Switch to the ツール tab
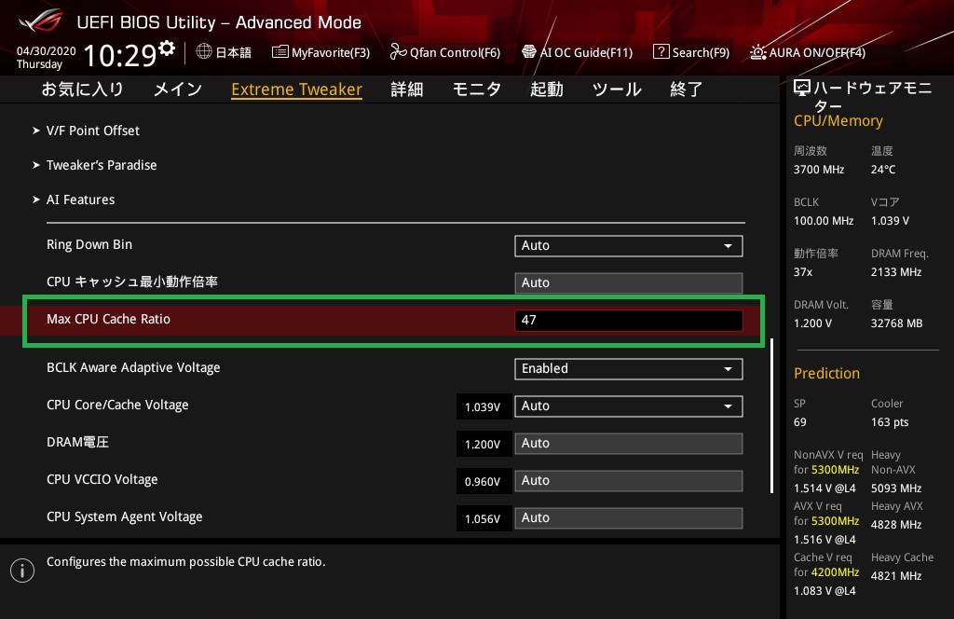Screen dimensions: 954x619 (x=617, y=89)
